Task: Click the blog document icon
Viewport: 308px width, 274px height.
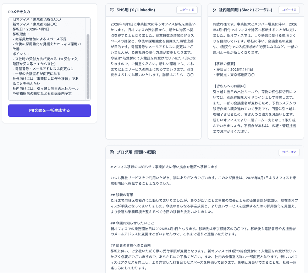Action: click(112, 152)
